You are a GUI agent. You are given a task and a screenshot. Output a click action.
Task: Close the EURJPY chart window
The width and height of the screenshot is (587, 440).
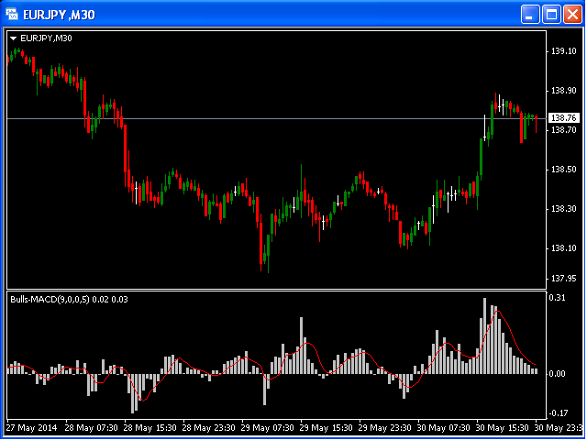click(572, 15)
